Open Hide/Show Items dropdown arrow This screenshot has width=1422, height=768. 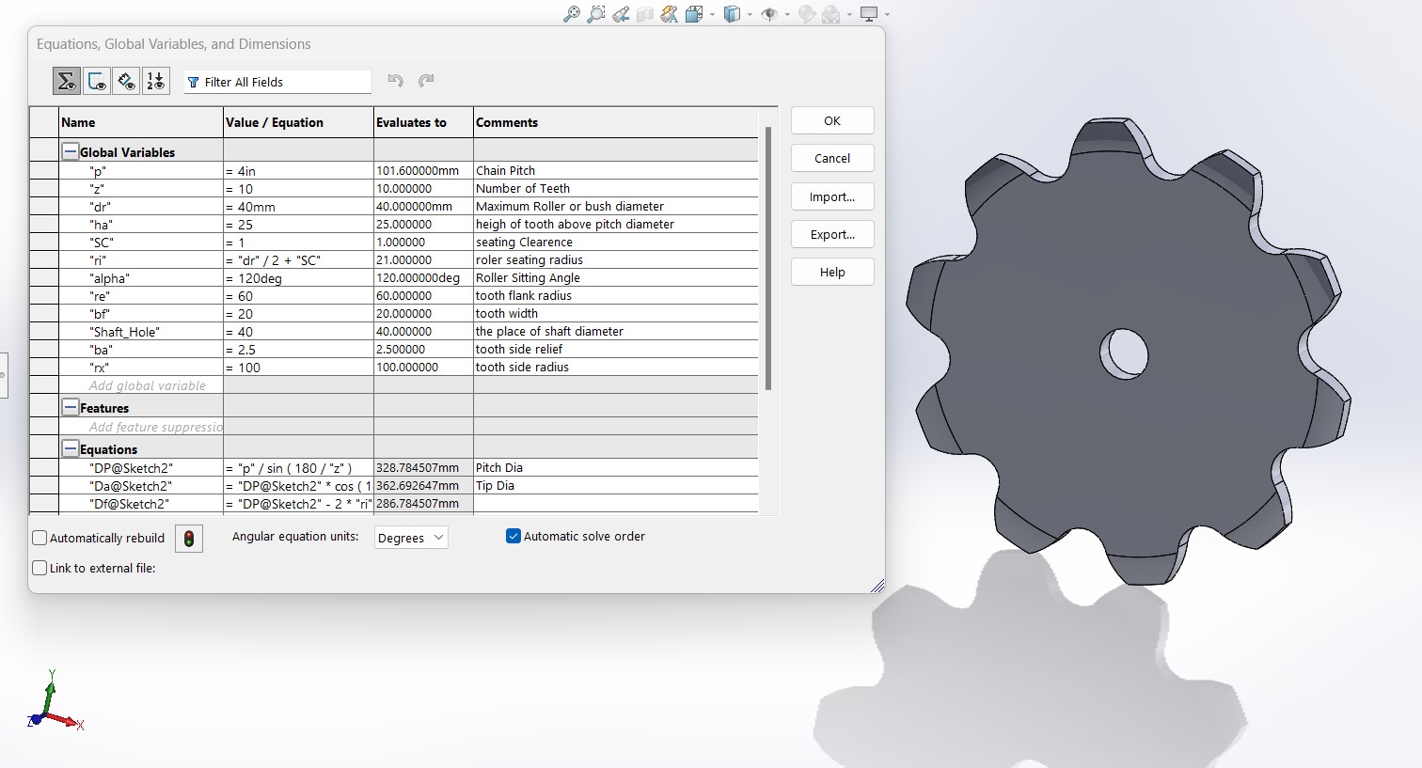pyautogui.click(x=787, y=15)
